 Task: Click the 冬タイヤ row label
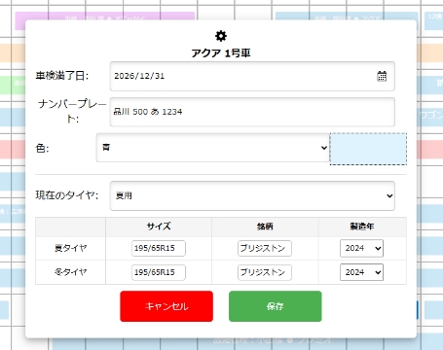pos(70,272)
